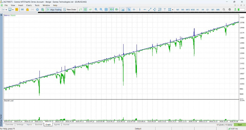246x130 pixels.
Task: Open the VPS cloud hosting icon
Action: click(37, 9)
